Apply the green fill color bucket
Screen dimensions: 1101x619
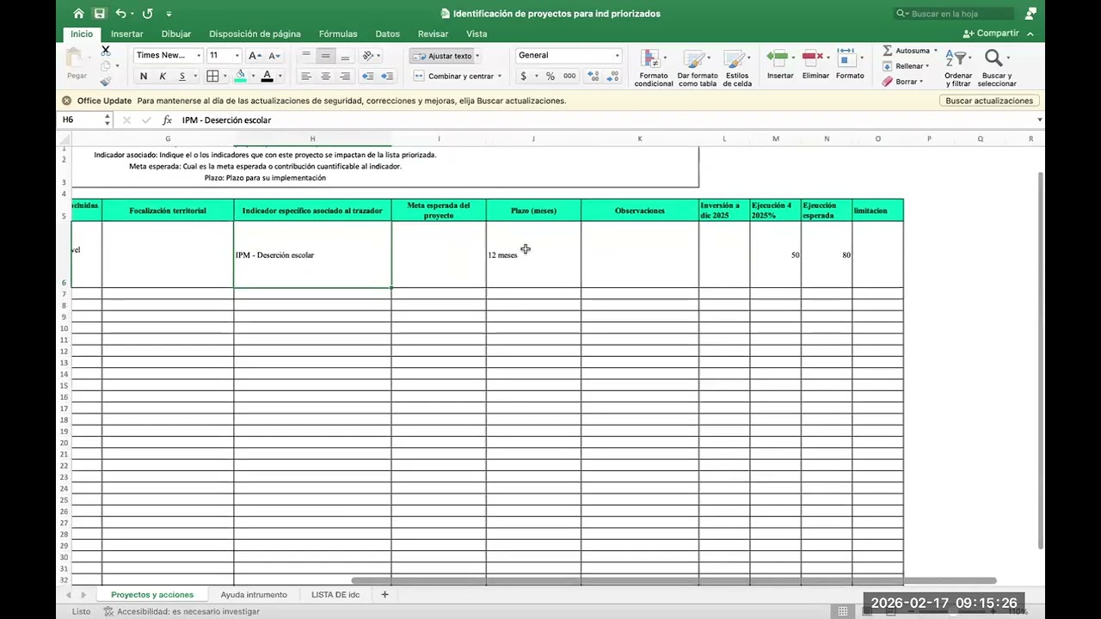[240, 77]
